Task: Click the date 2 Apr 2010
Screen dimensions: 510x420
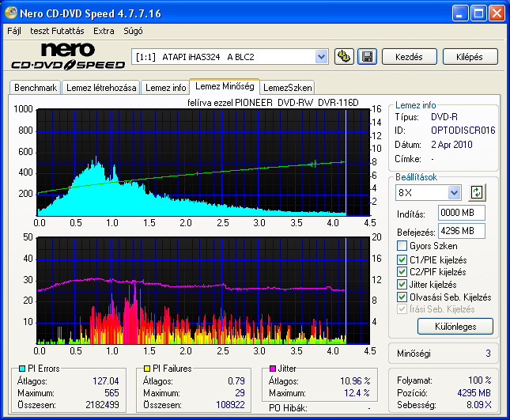Action: coord(451,145)
